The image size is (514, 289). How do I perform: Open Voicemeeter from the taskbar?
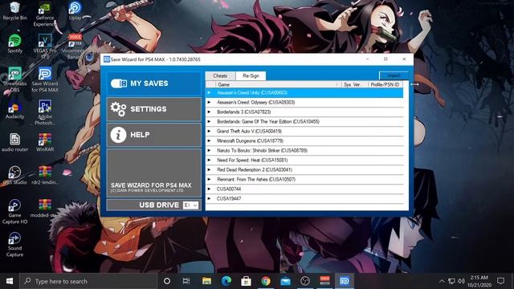point(324,281)
